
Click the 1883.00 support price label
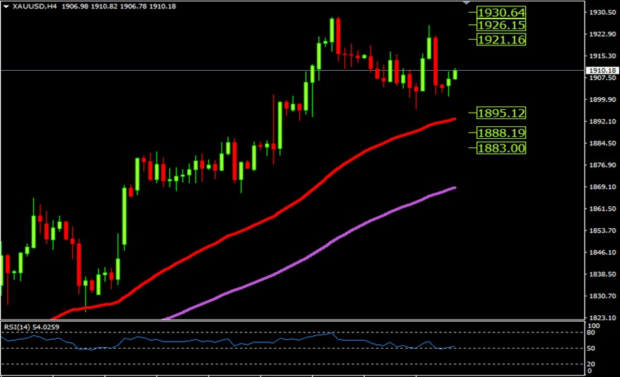point(501,148)
